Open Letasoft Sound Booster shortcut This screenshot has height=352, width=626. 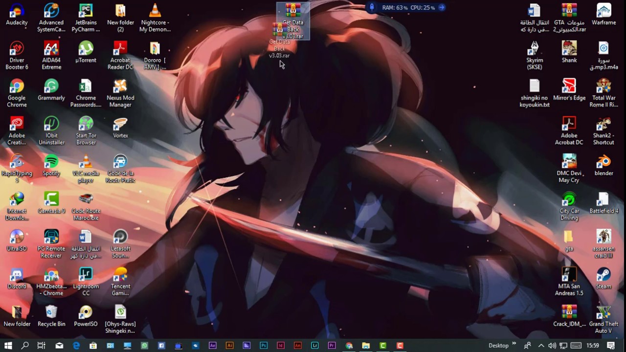[120, 244]
